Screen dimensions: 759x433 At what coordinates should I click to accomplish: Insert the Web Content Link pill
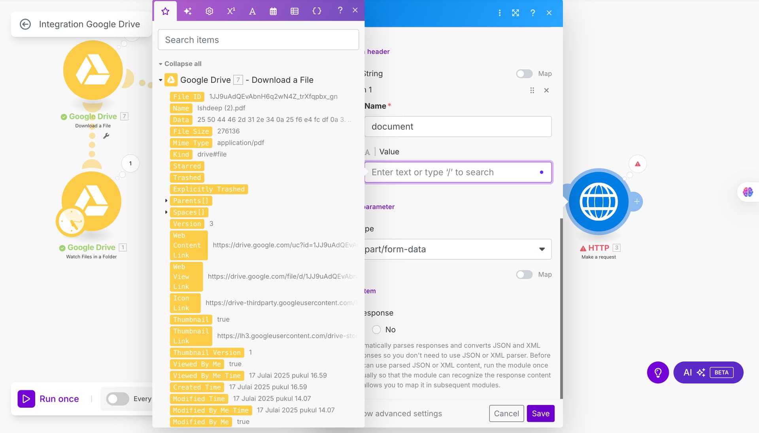(189, 246)
